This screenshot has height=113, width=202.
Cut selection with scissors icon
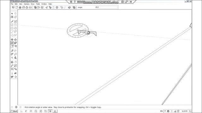[47, 8]
